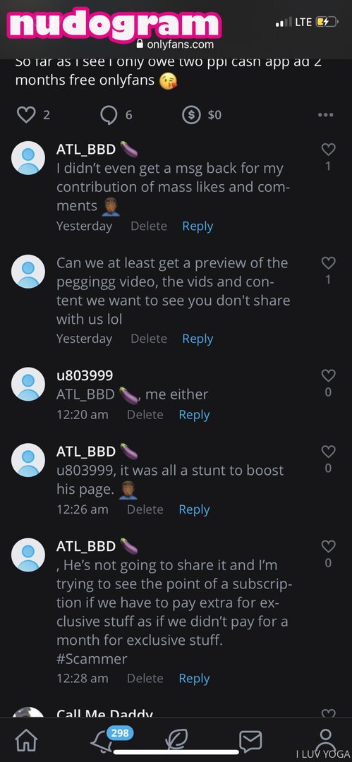352x762 pixels.
Task: Open the post three-dots options menu
Action: click(x=325, y=115)
